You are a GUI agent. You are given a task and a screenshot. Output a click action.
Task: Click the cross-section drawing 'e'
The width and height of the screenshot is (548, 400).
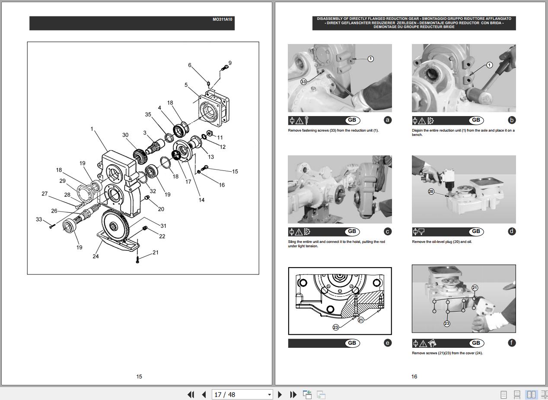[x=340, y=301]
